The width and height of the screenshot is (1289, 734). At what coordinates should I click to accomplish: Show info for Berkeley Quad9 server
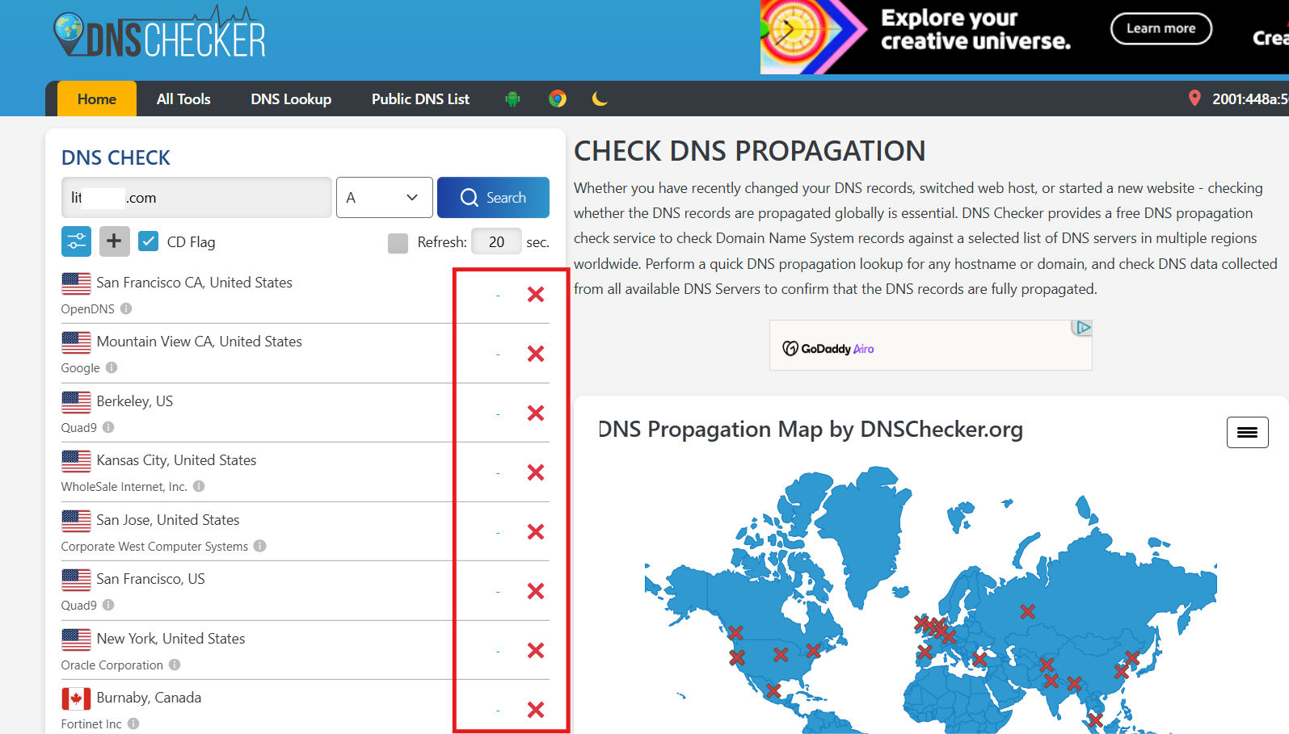108,427
